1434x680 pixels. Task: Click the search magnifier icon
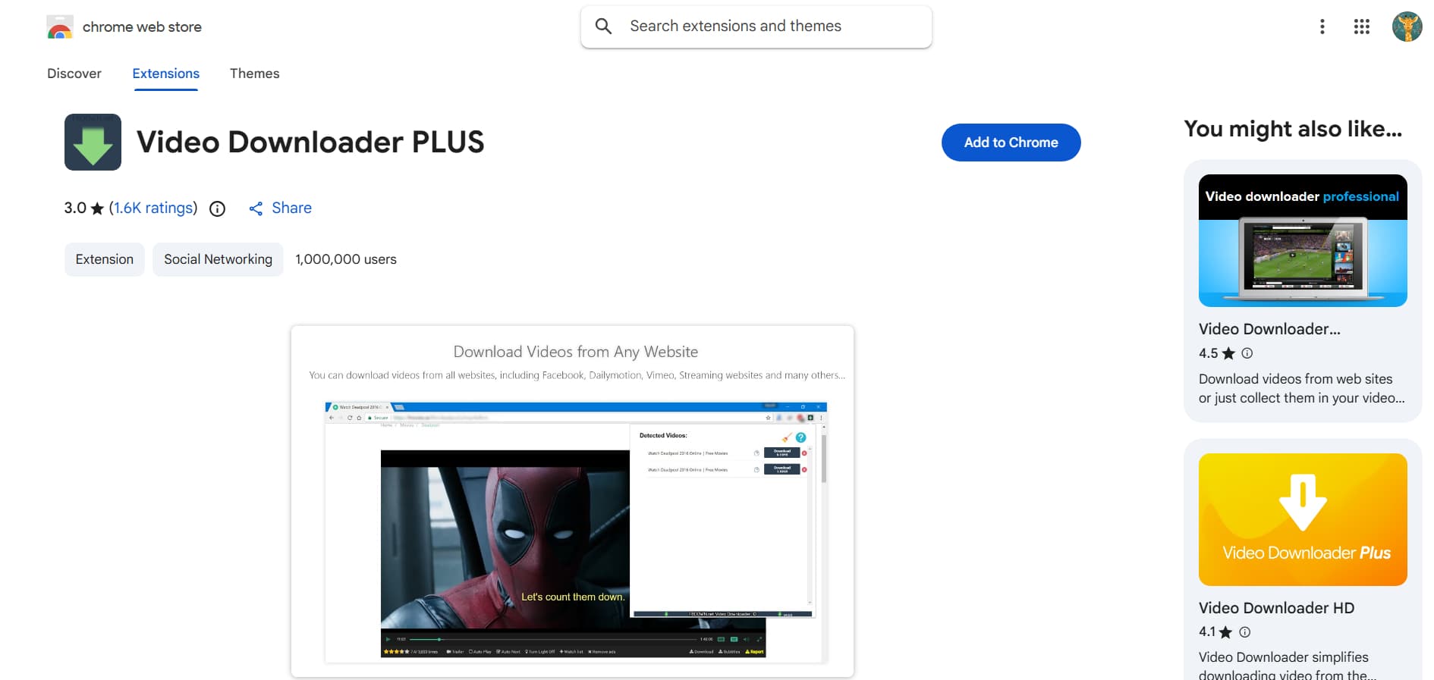point(603,27)
